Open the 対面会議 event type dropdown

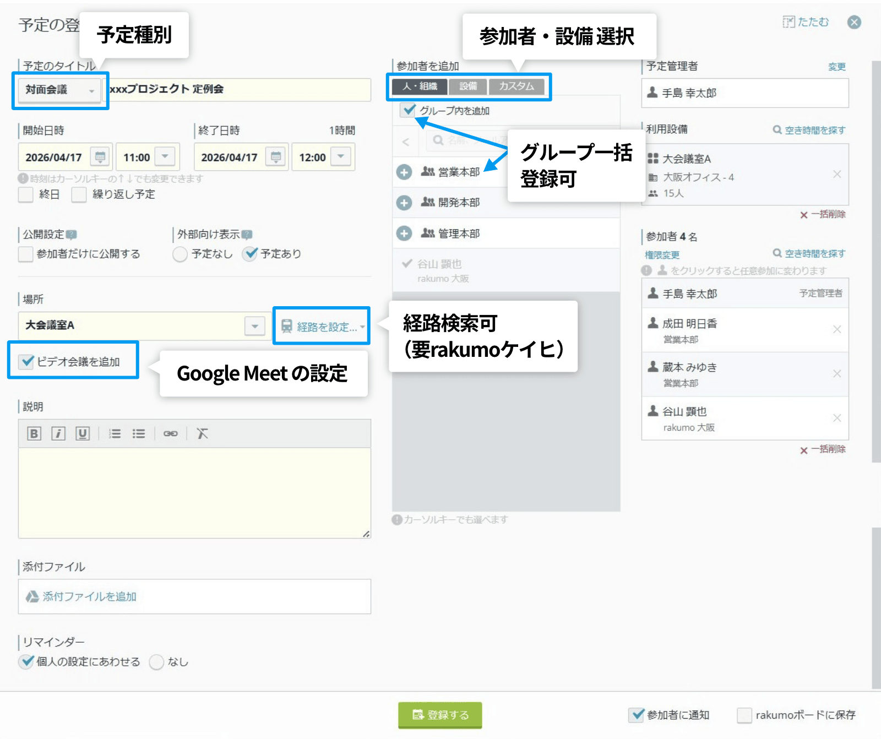[91, 91]
